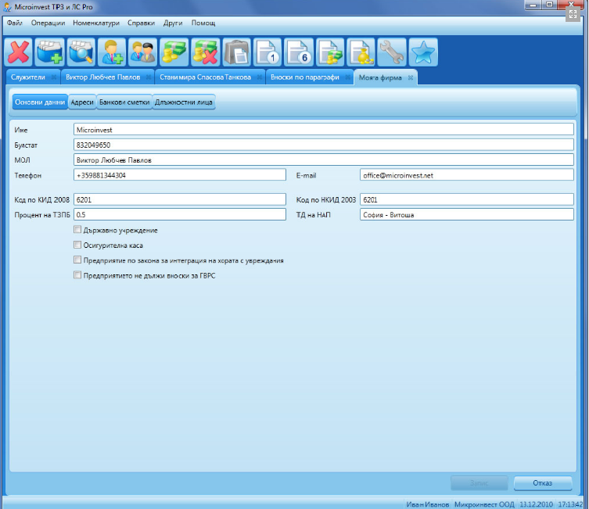
Task: Click the document icon numbered 1
Action: (x=268, y=52)
